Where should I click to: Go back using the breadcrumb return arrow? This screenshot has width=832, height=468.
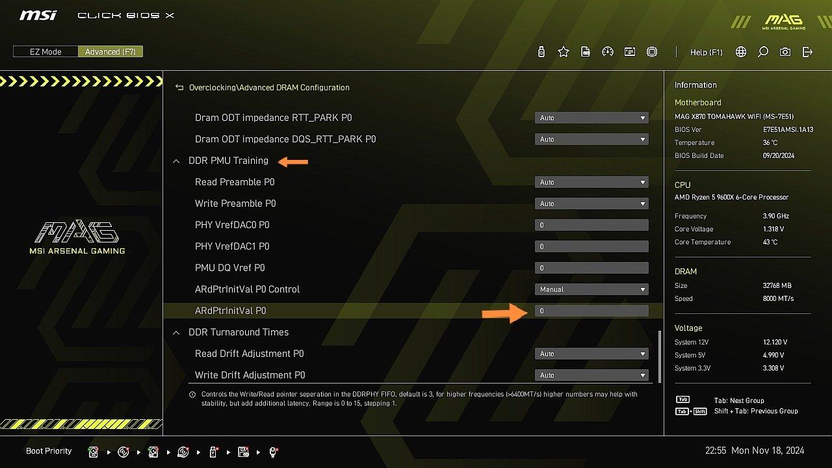pyautogui.click(x=179, y=87)
